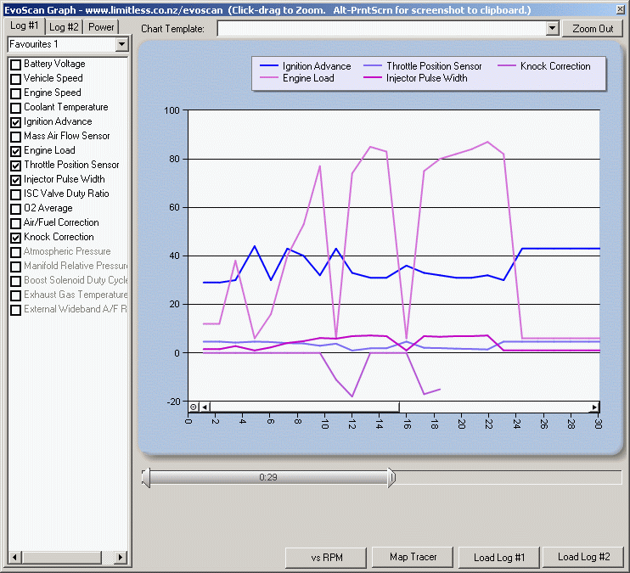Click the chart scrollbar right arrow
Image resolution: width=630 pixels, height=573 pixels.
[x=594, y=407]
